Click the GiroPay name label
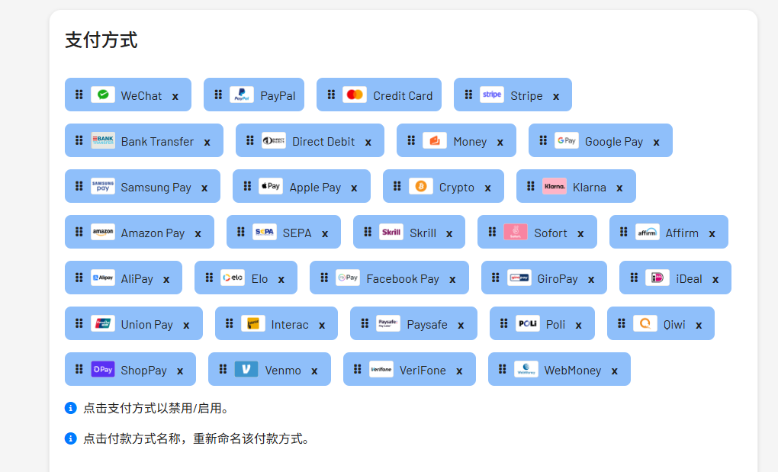The height and width of the screenshot is (472, 778). click(558, 279)
